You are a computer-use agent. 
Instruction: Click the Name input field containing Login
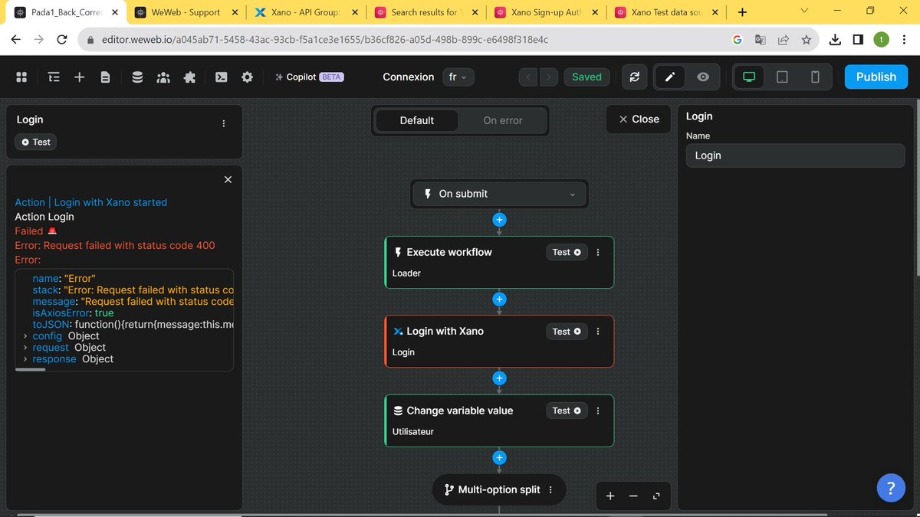pyautogui.click(x=795, y=155)
